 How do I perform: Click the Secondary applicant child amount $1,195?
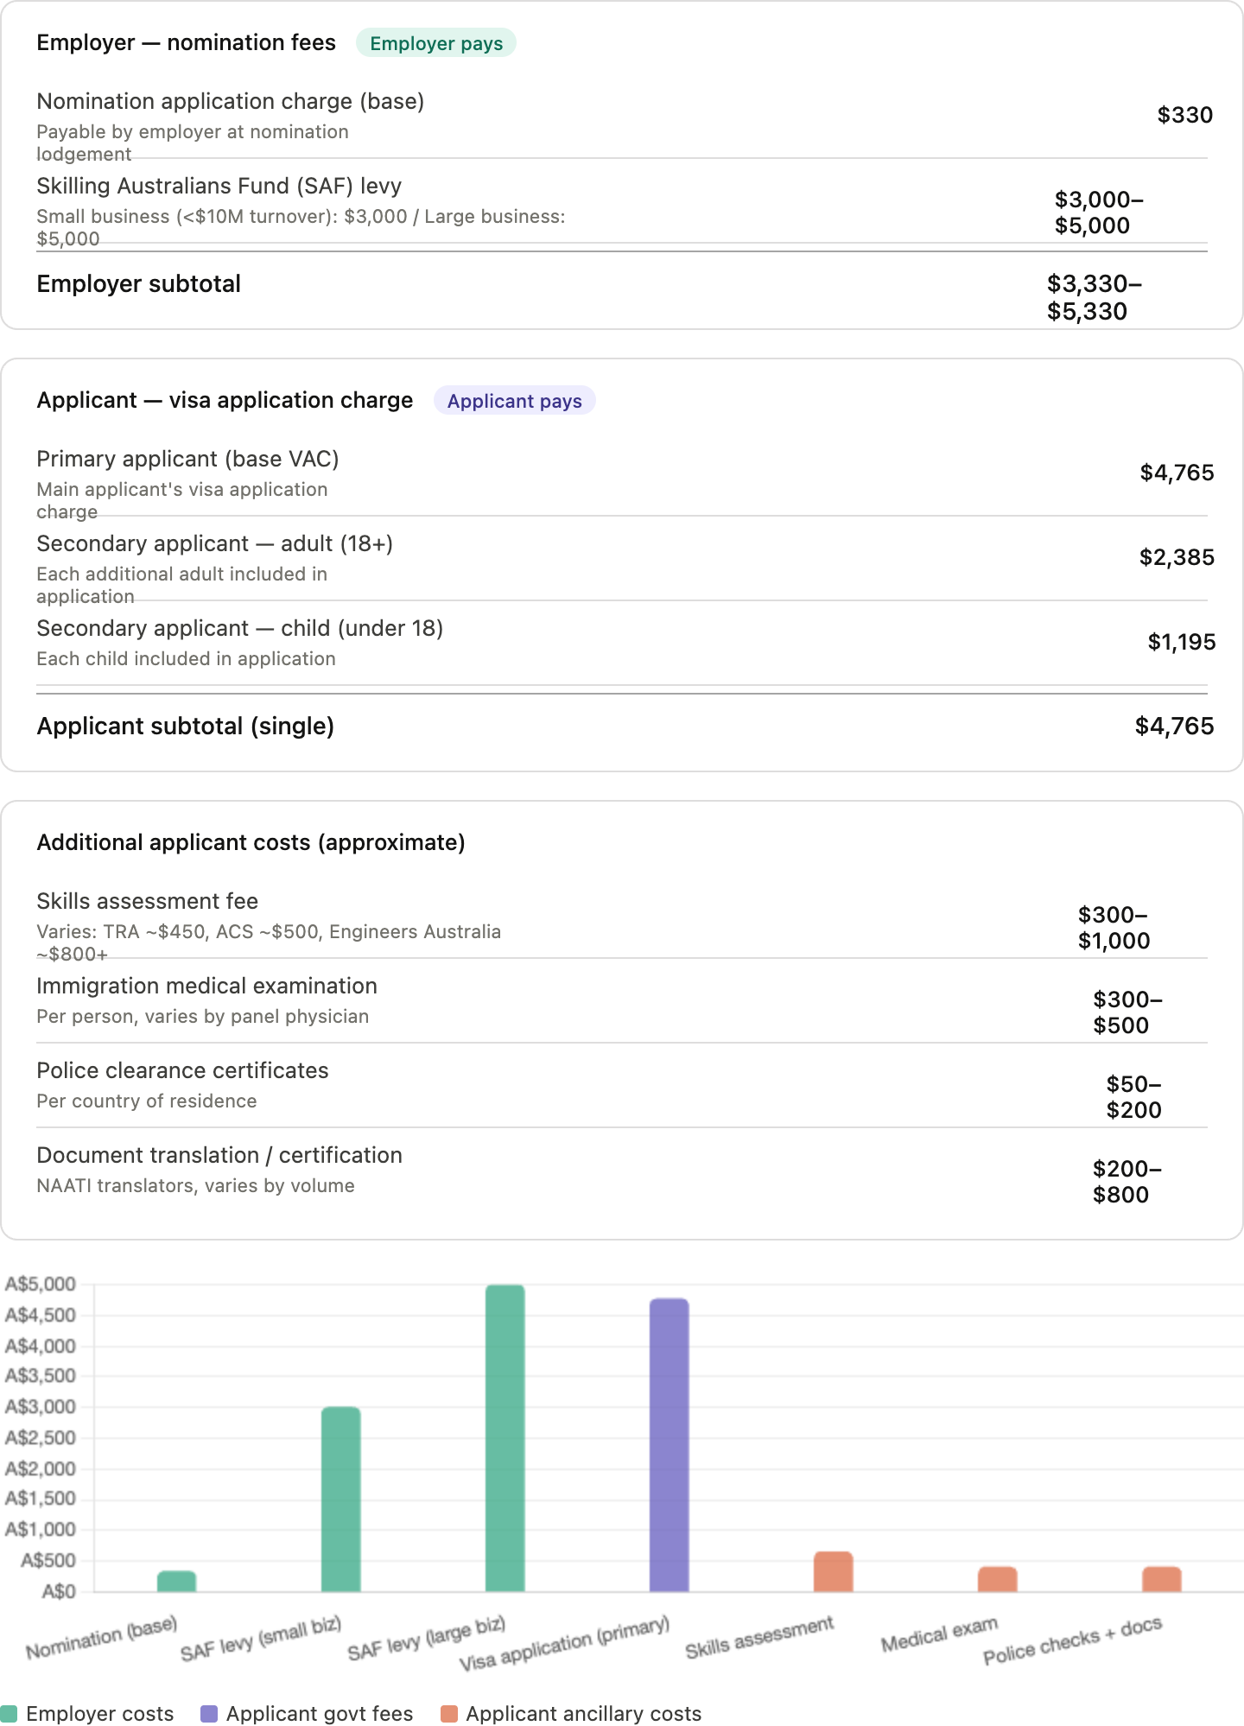(x=1181, y=642)
